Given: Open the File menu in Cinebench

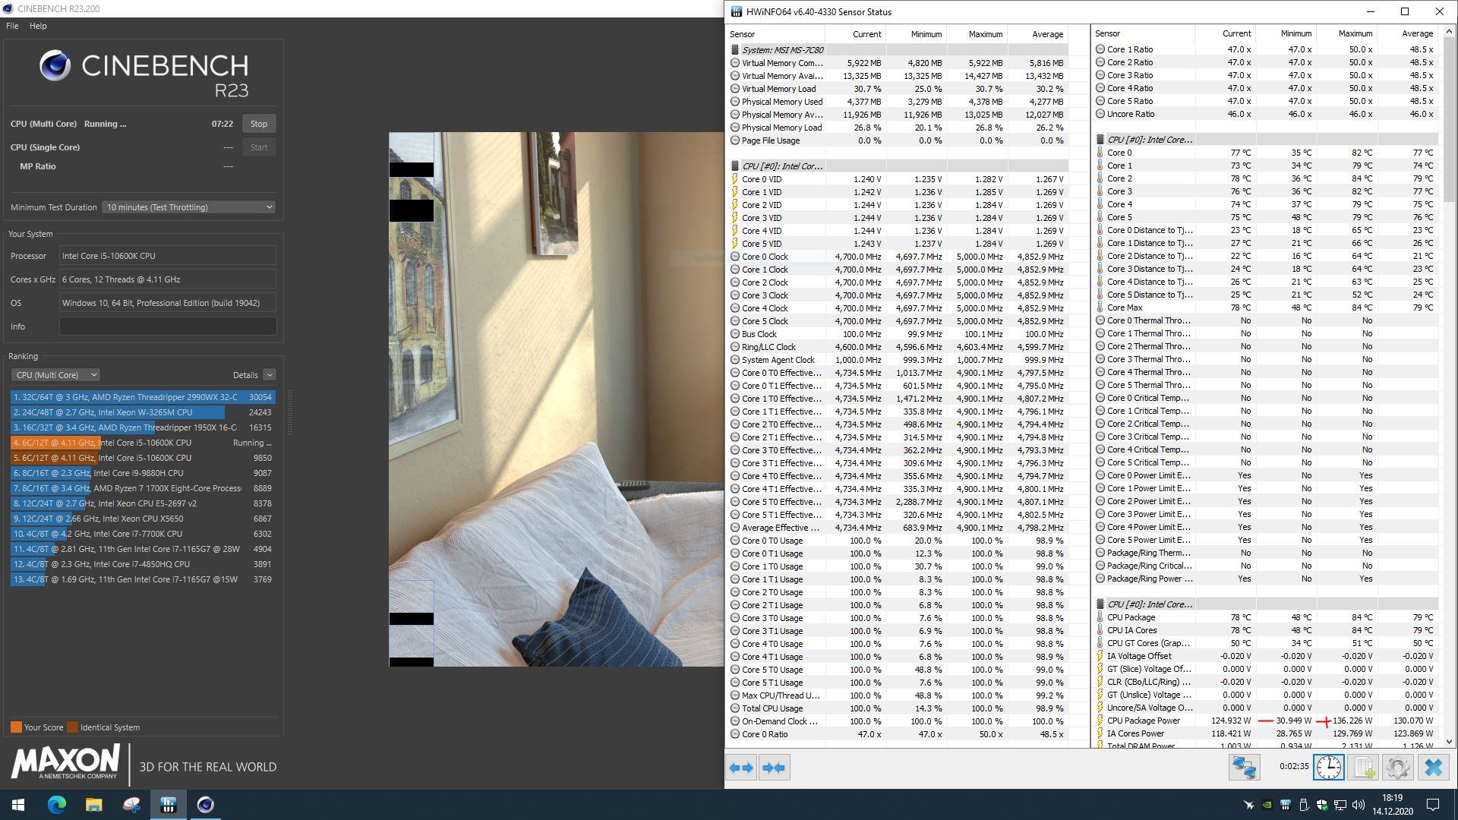Looking at the screenshot, I should [12, 26].
